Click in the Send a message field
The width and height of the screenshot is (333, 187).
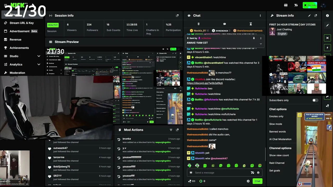click(225, 173)
